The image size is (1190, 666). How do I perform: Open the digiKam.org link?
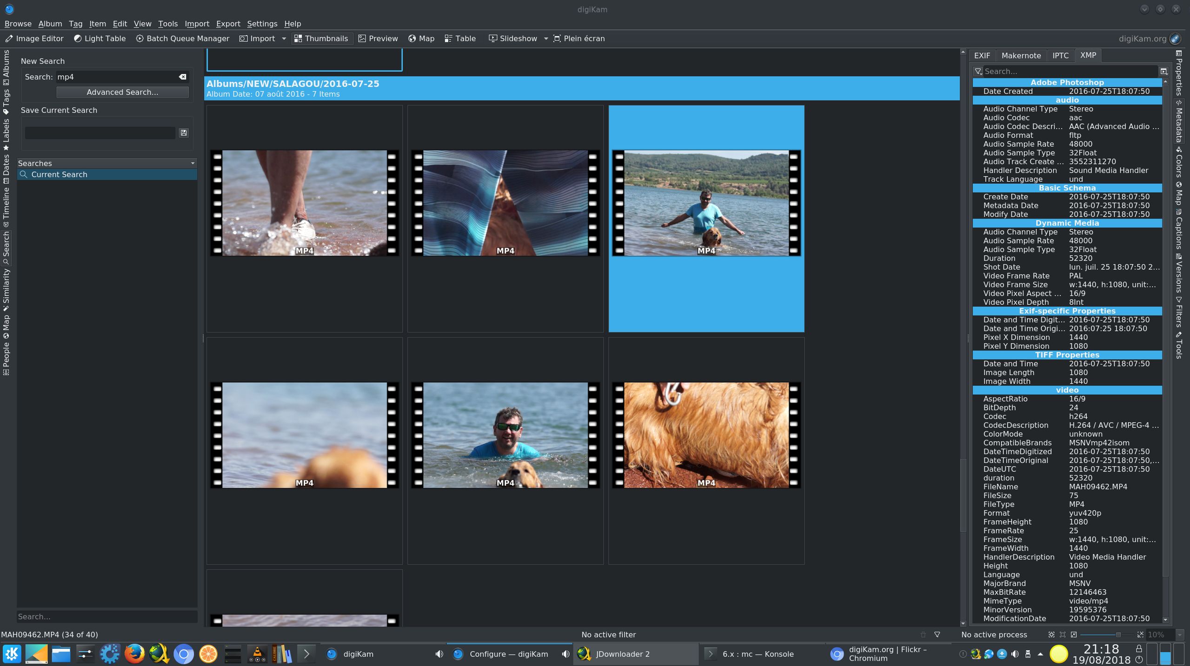pyautogui.click(x=1149, y=39)
